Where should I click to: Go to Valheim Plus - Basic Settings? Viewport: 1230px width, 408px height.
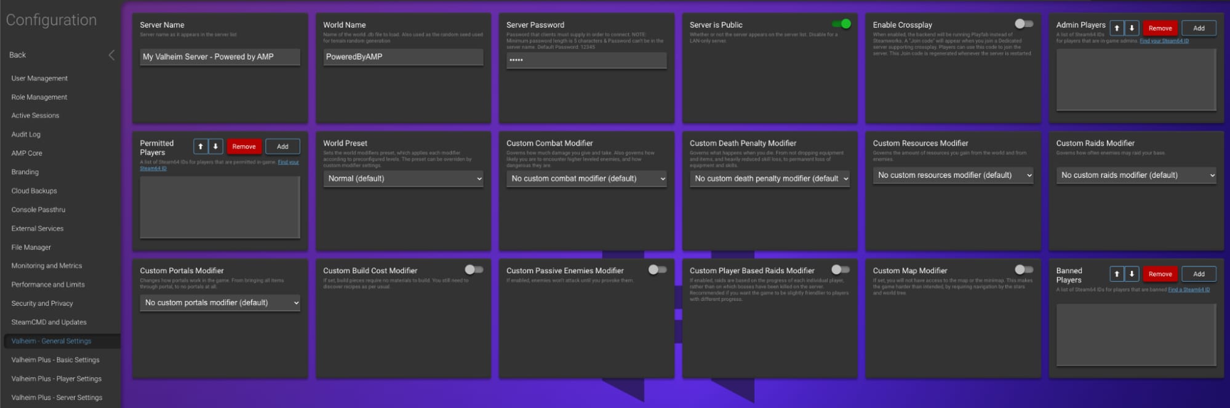pyautogui.click(x=55, y=360)
